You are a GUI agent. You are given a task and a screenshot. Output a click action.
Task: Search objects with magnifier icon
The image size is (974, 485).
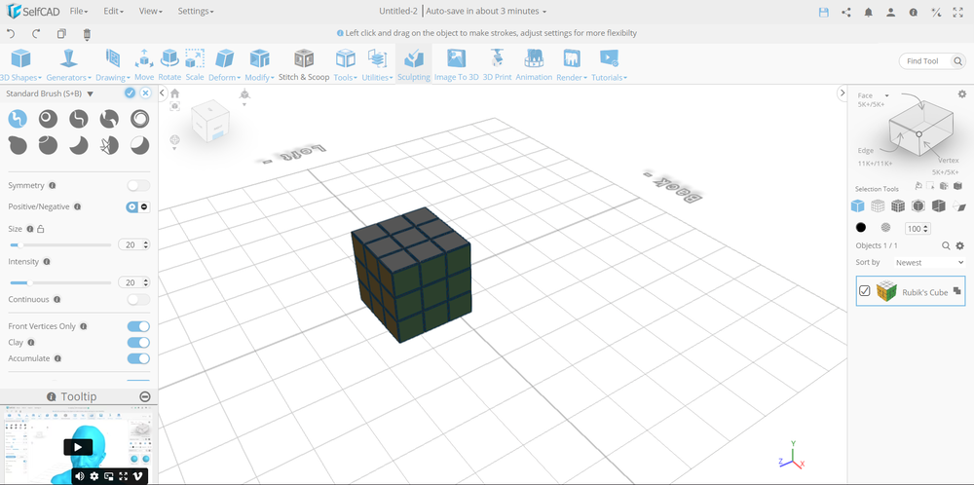(x=946, y=246)
